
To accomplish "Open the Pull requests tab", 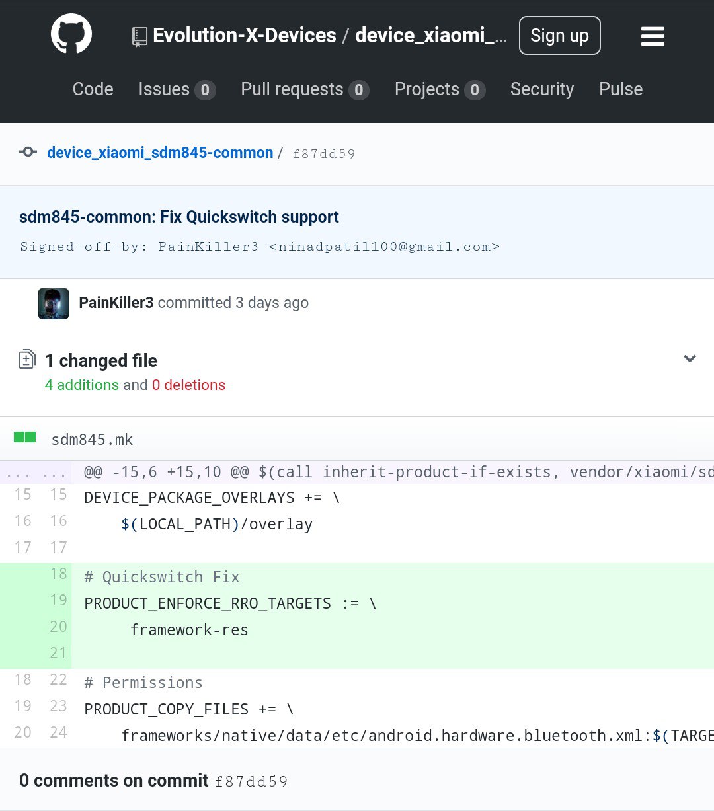I will point(305,89).
